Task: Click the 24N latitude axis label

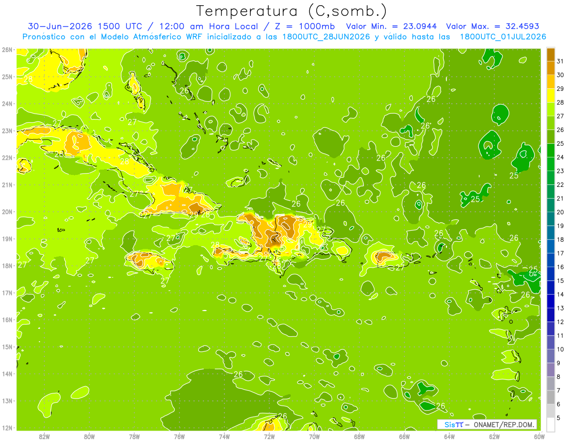Action: 7,104
